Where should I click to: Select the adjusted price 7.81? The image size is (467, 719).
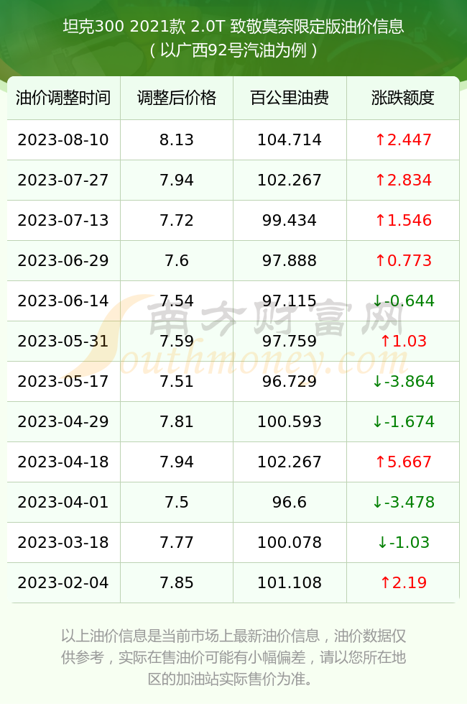coord(177,422)
